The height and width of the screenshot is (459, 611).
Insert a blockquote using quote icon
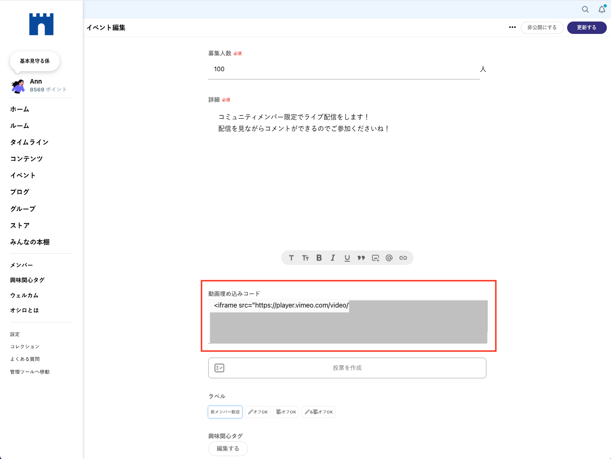pos(361,258)
